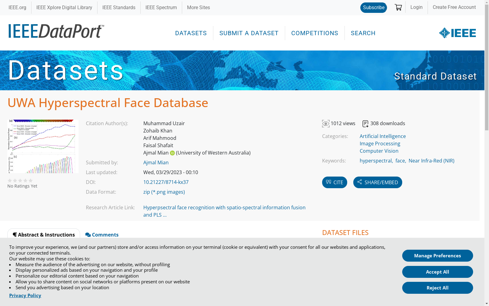
Task: Open the dataset spectral chart thumbnail
Action: coord(43,146)
